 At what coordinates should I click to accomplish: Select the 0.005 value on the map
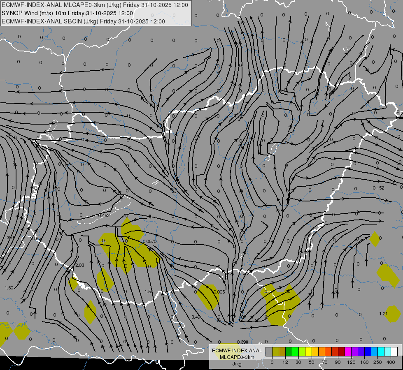pos(219,292)
